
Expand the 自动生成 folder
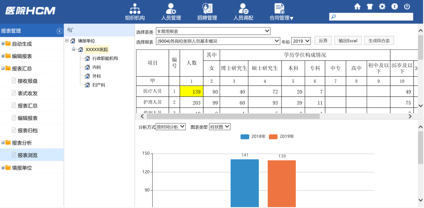(3, 44)
